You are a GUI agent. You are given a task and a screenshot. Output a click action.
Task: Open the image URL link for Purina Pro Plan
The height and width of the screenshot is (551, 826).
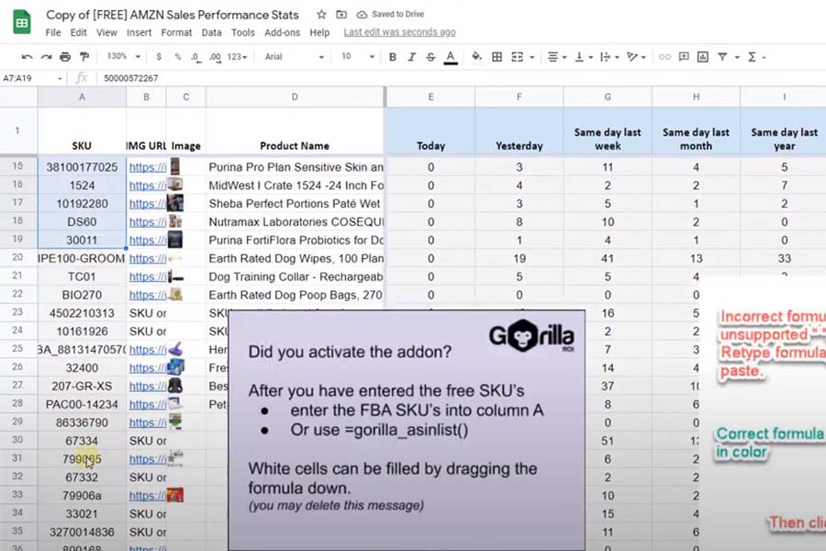[x=148, y=167]
